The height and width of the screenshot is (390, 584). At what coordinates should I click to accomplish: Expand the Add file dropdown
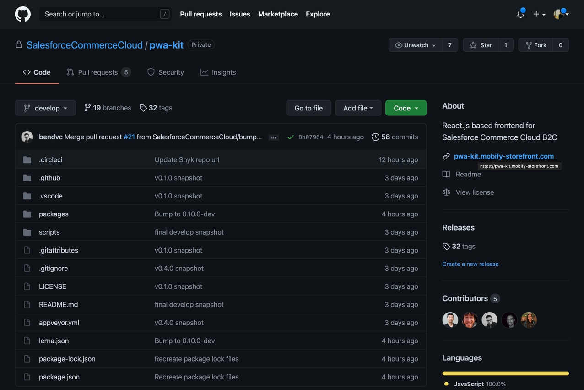[358, 108]
